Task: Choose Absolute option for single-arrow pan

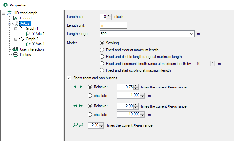Action: tap(90, 96)
